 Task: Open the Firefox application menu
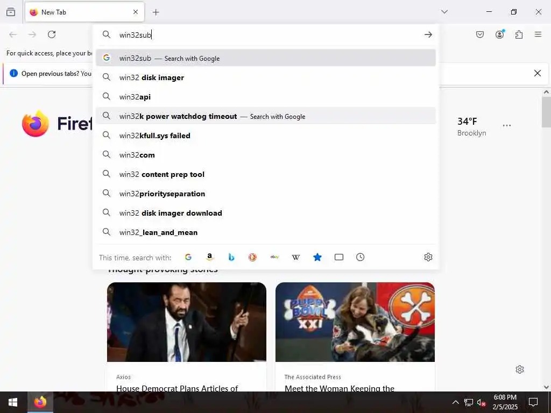point(538,34)
